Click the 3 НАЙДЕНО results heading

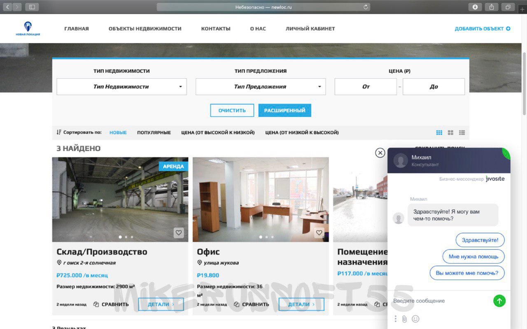pos(79,148)
